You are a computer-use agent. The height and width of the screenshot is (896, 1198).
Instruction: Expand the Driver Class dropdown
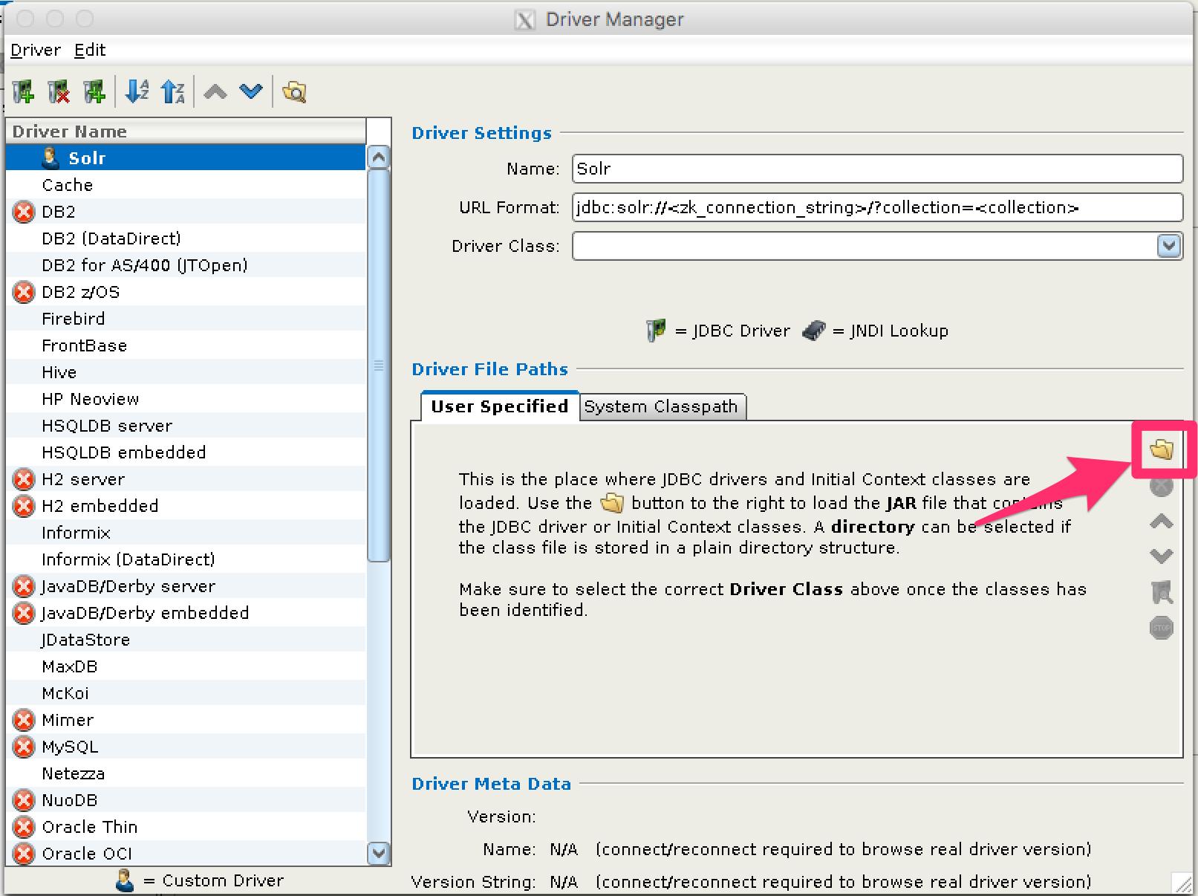click(1168, 246)
